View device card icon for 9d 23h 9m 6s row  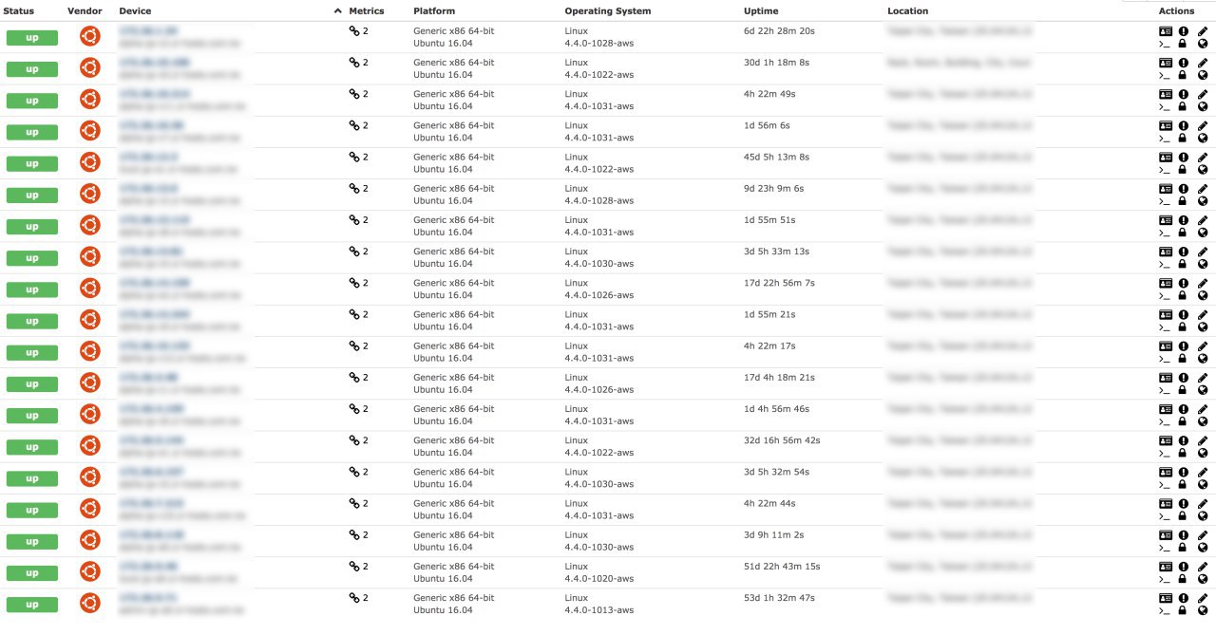pos(1166,188)
